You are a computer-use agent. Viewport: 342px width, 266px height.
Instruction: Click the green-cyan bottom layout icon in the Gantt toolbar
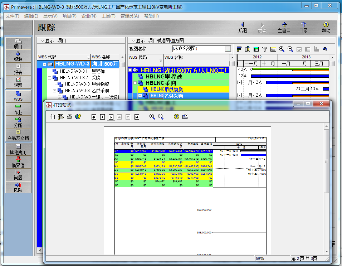pos(256,49)
